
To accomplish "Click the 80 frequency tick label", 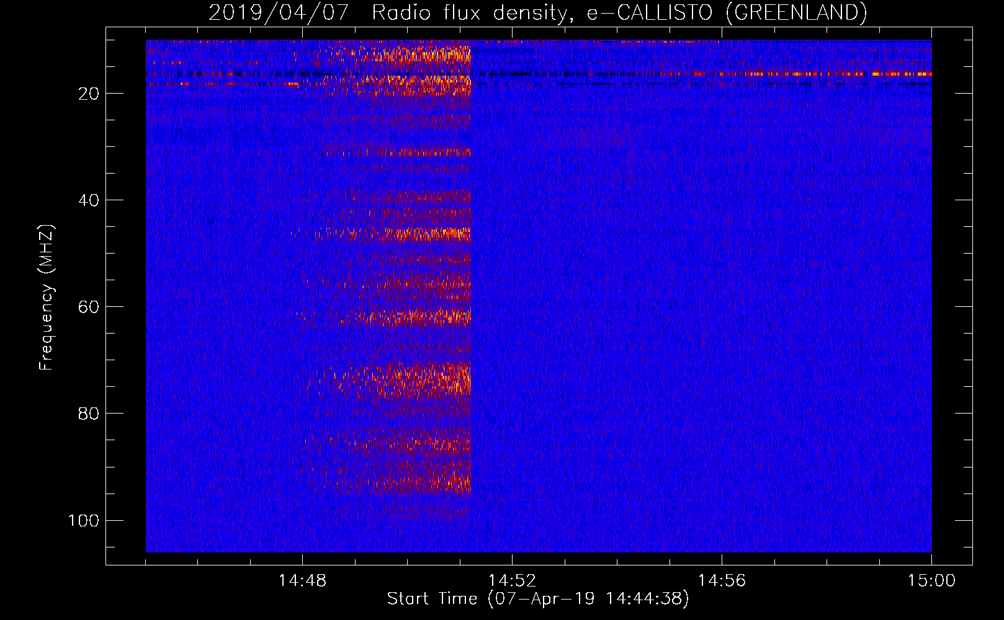I will [89, 414].
